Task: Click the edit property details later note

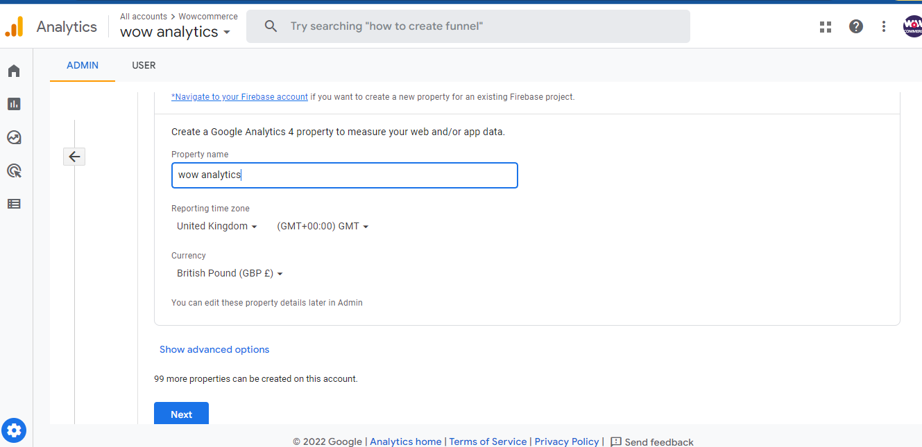Action: click(267, 303)
